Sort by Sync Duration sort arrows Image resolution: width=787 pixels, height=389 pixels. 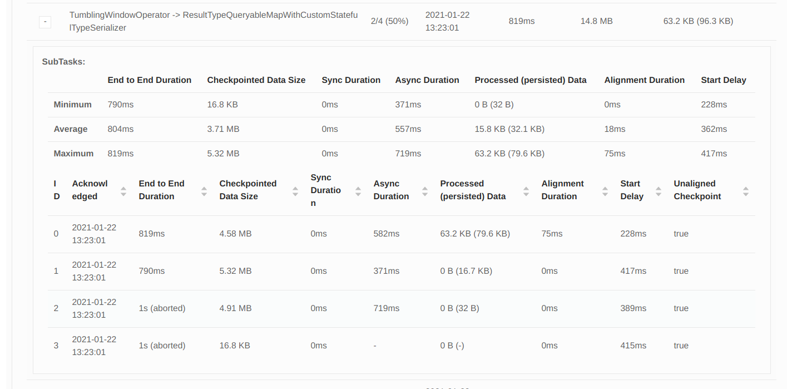pos(358,191)
